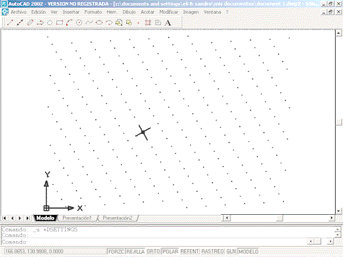This screenshot has width=343, height=257.
Task: Toggle REJILLA grid mode in status bar
Action: point(135,252)
